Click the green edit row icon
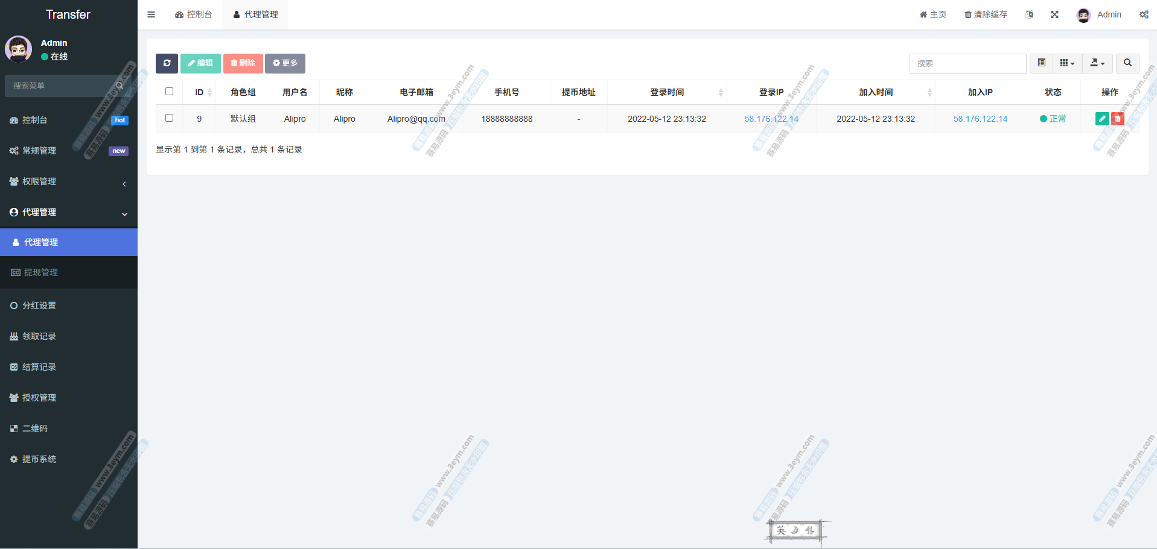The width and height of the screenshot is (1157, 549). coord(1101,119)
